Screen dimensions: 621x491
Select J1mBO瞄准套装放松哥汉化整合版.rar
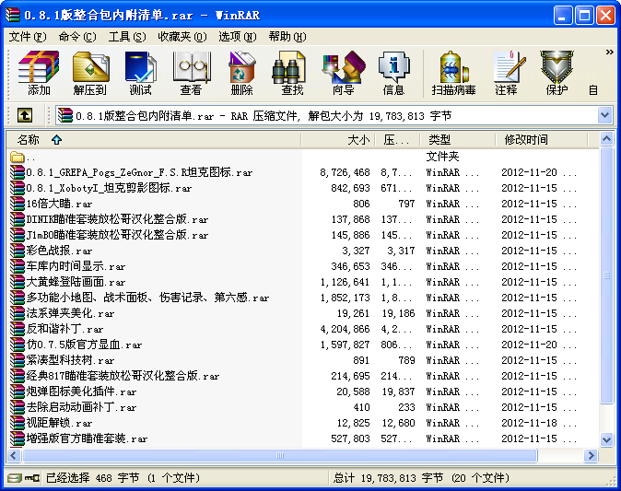110,235
